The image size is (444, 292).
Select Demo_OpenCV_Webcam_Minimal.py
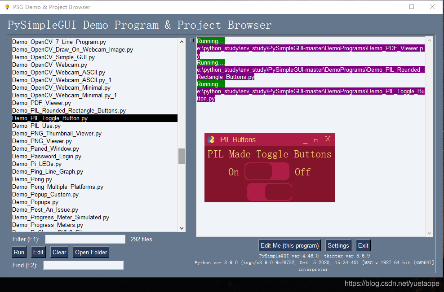coord(94,87)
